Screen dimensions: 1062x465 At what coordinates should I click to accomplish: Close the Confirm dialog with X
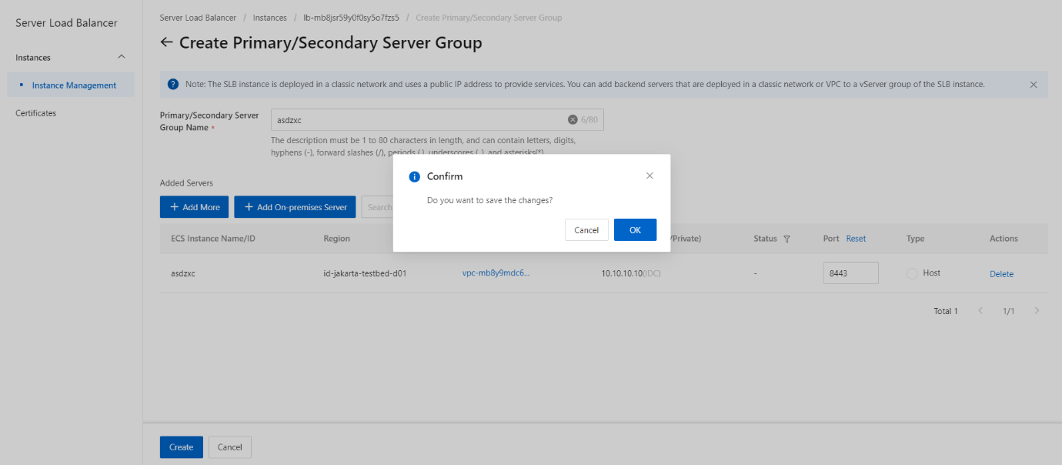pos(650,176)
